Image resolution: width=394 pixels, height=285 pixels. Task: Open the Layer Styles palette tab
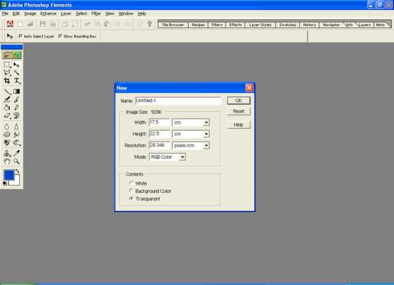[261, 25]
